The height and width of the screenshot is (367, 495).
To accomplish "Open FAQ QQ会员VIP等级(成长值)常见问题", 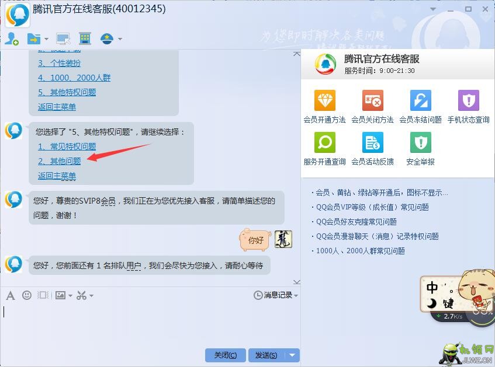I will click(x=372, y=207).
